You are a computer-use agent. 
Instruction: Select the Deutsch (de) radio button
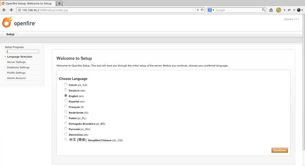[66, 90]
